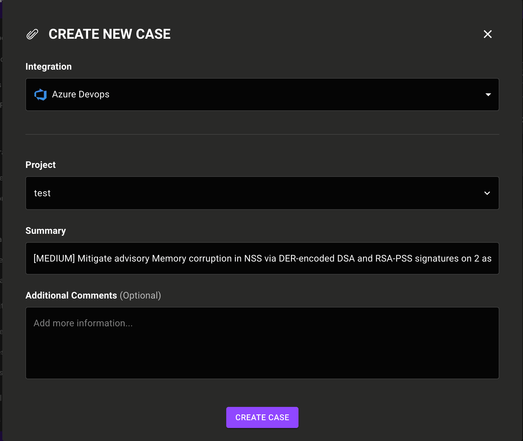Click the '(Optional)' hint text

click(x=140, y=295)
